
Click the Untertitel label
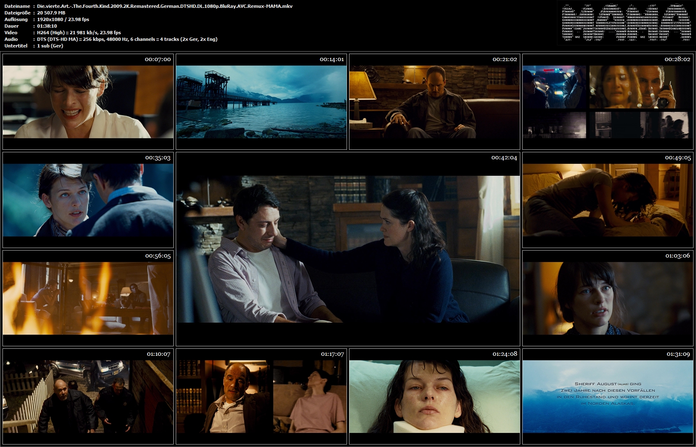[16, 46]
